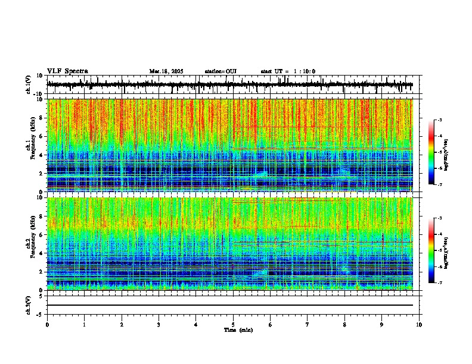Click the ch.1 voltage waveform trace
The image size is (472, 364).
coord(230,84)
